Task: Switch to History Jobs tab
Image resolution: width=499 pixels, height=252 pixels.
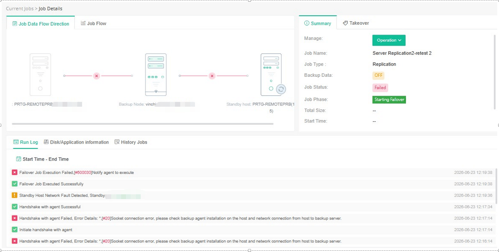Action: point(131,142)
